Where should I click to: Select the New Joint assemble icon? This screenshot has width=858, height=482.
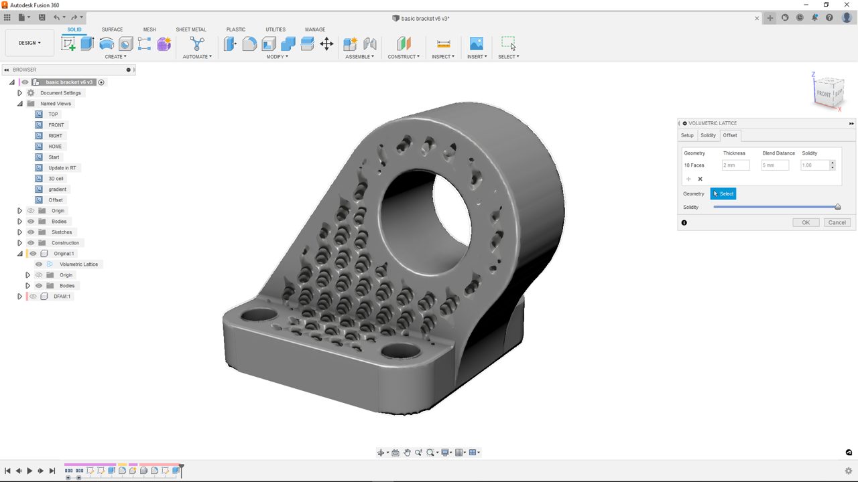(x=350, y=44)
